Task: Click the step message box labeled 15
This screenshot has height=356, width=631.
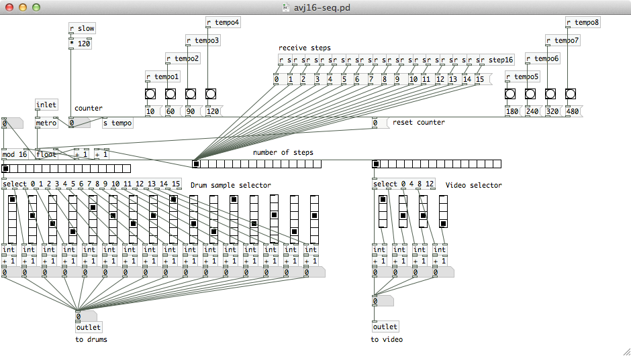Action: point(481,80)
